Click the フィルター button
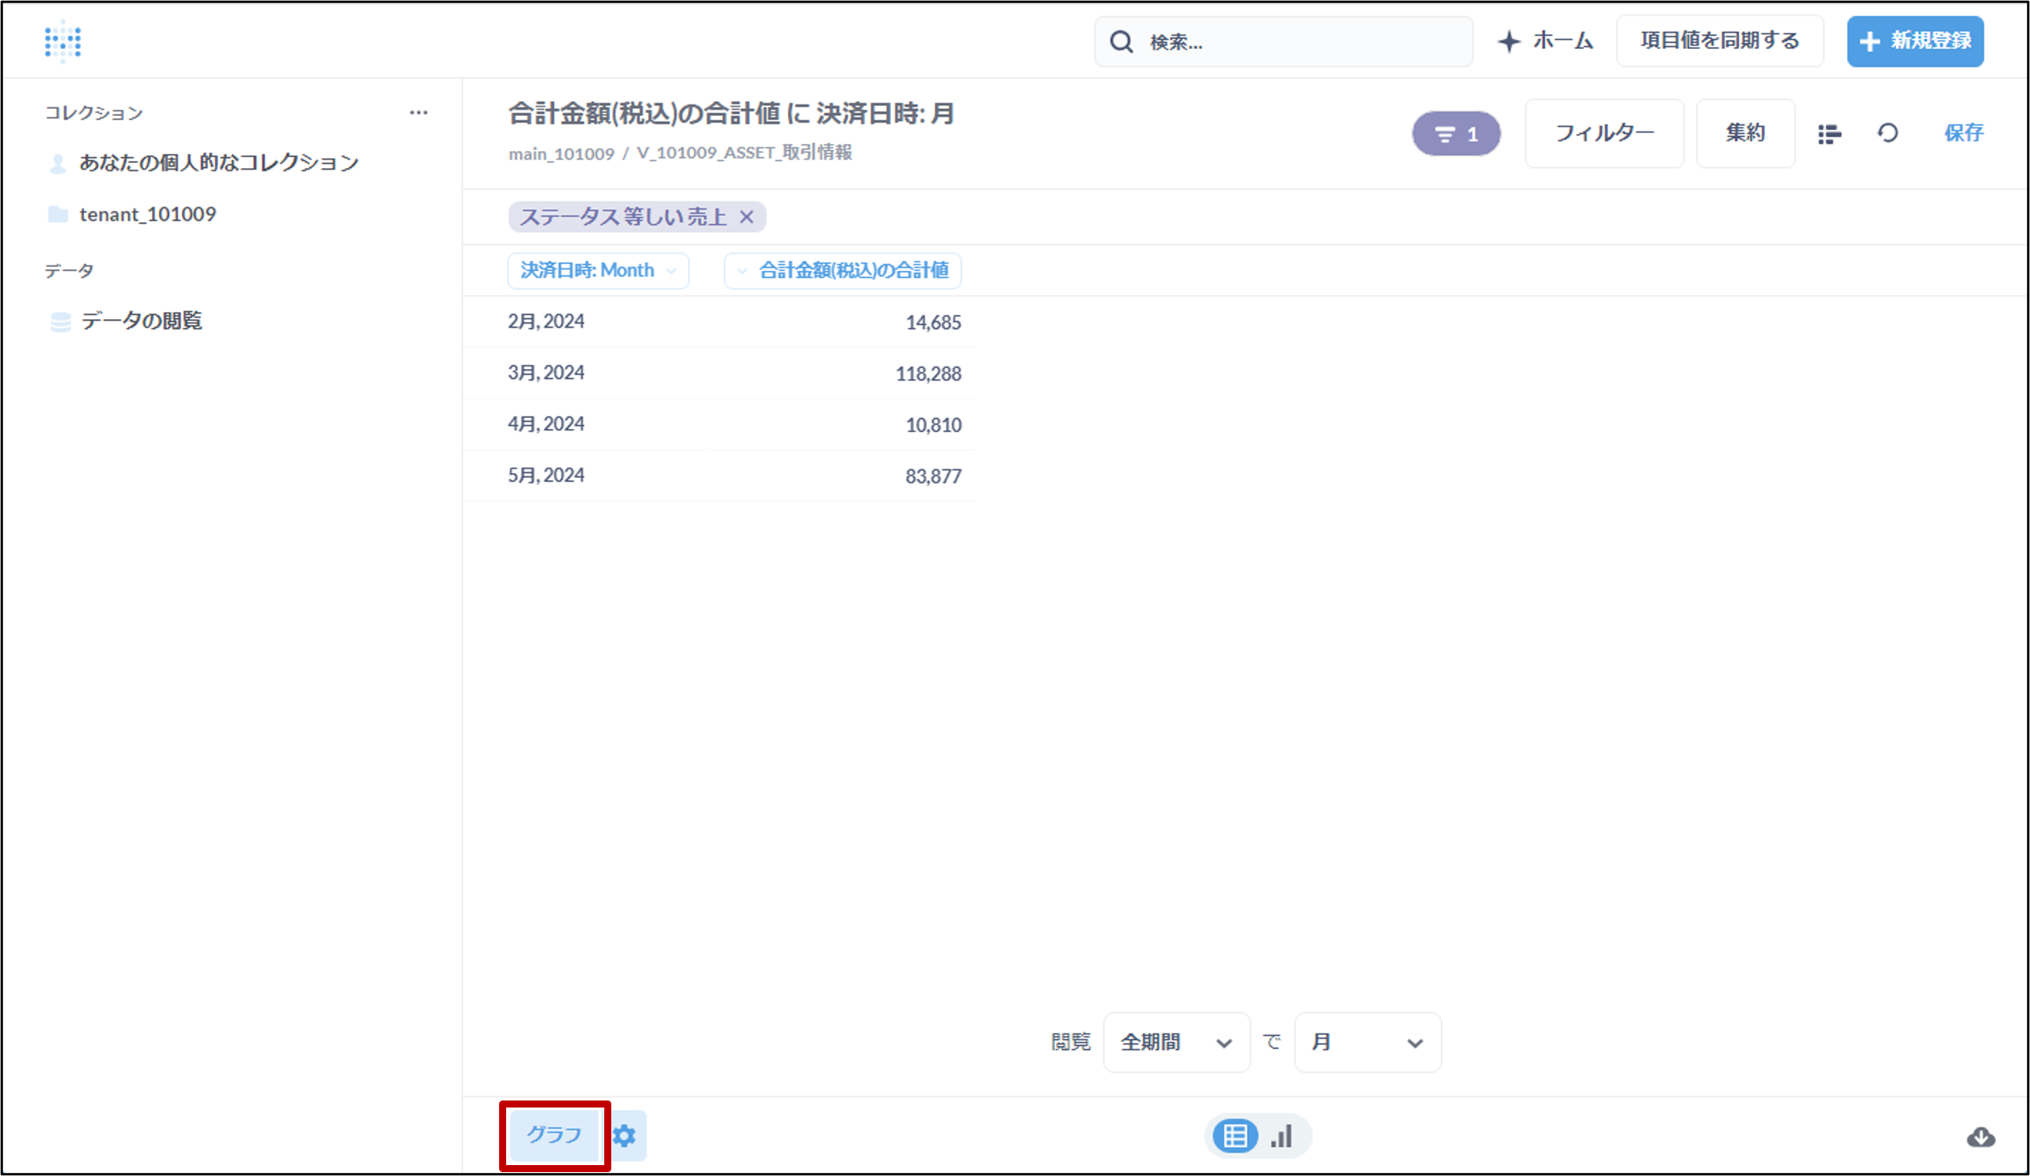 coord(1604,134)
